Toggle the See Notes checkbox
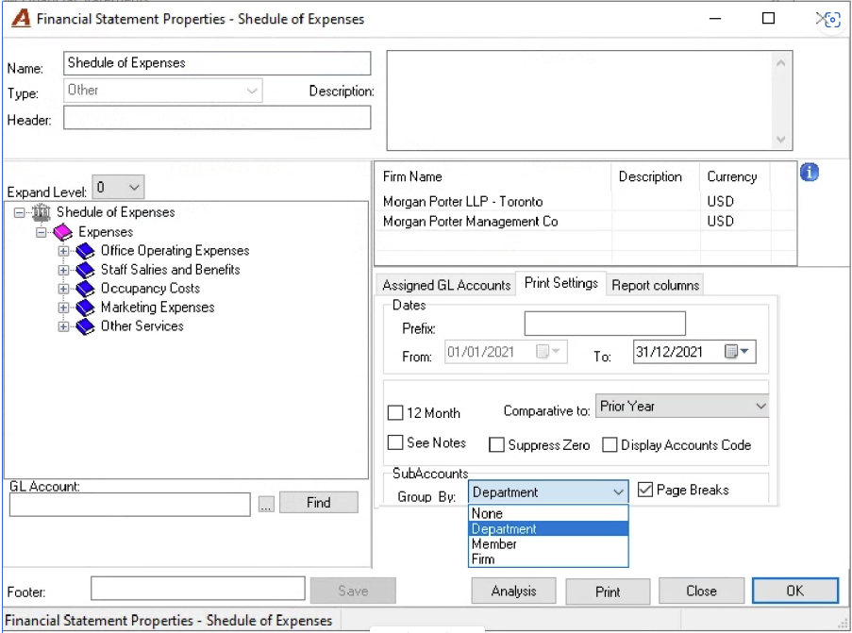Screen dimensions: 852x633 click(x=395, y=442)
